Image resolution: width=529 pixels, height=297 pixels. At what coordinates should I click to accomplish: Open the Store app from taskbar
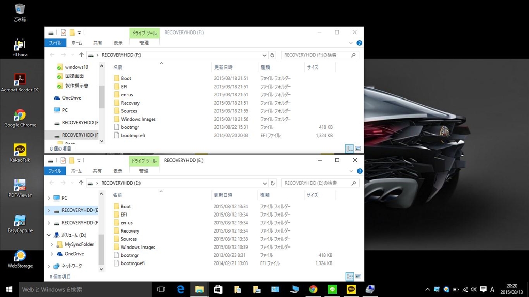pyautogui.click(x=219, y=289)
